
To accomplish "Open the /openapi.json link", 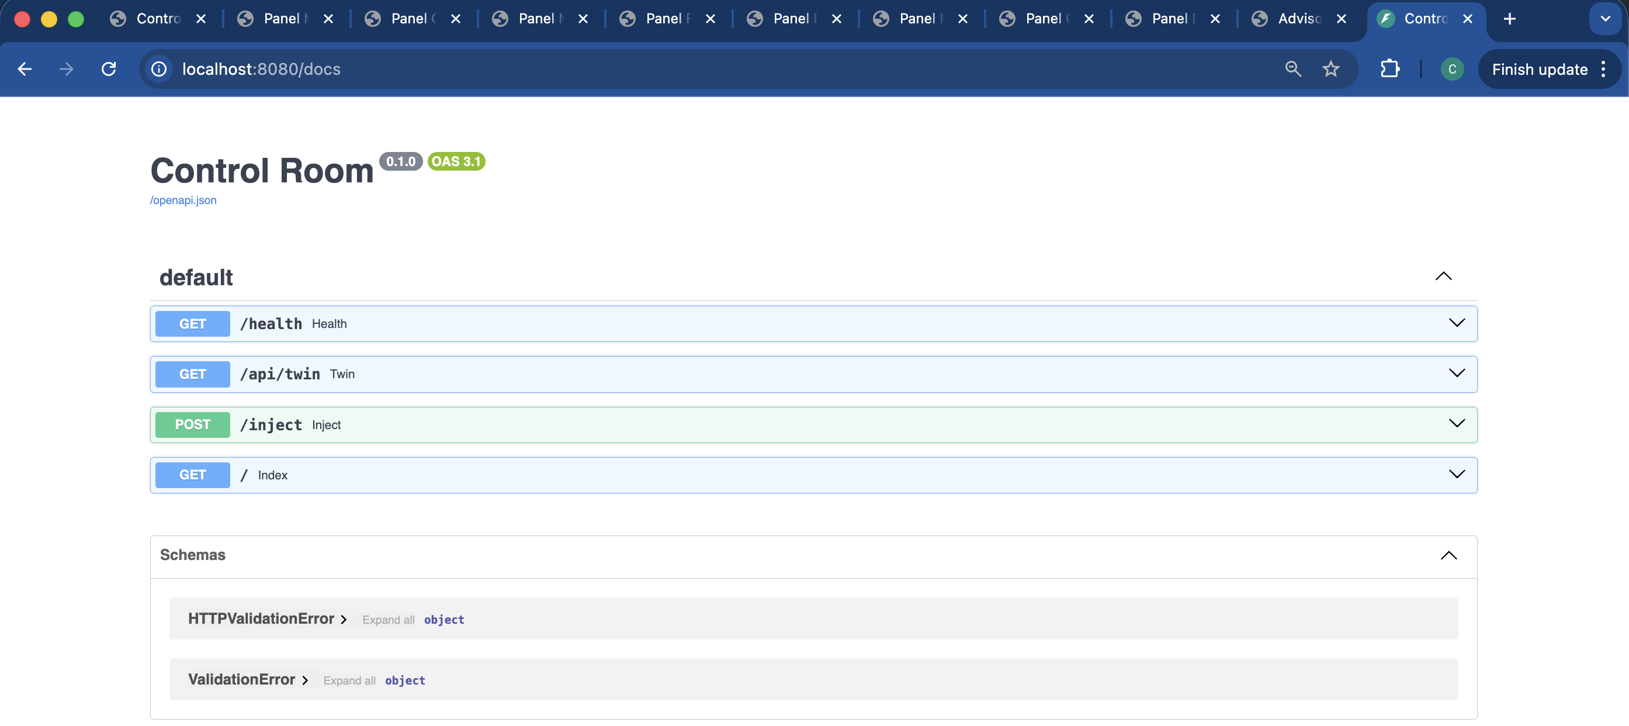I will click(183, 200).
